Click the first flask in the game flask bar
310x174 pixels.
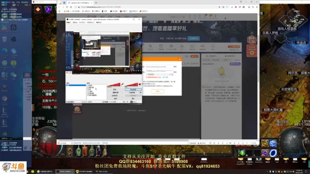tap(79, 151)
